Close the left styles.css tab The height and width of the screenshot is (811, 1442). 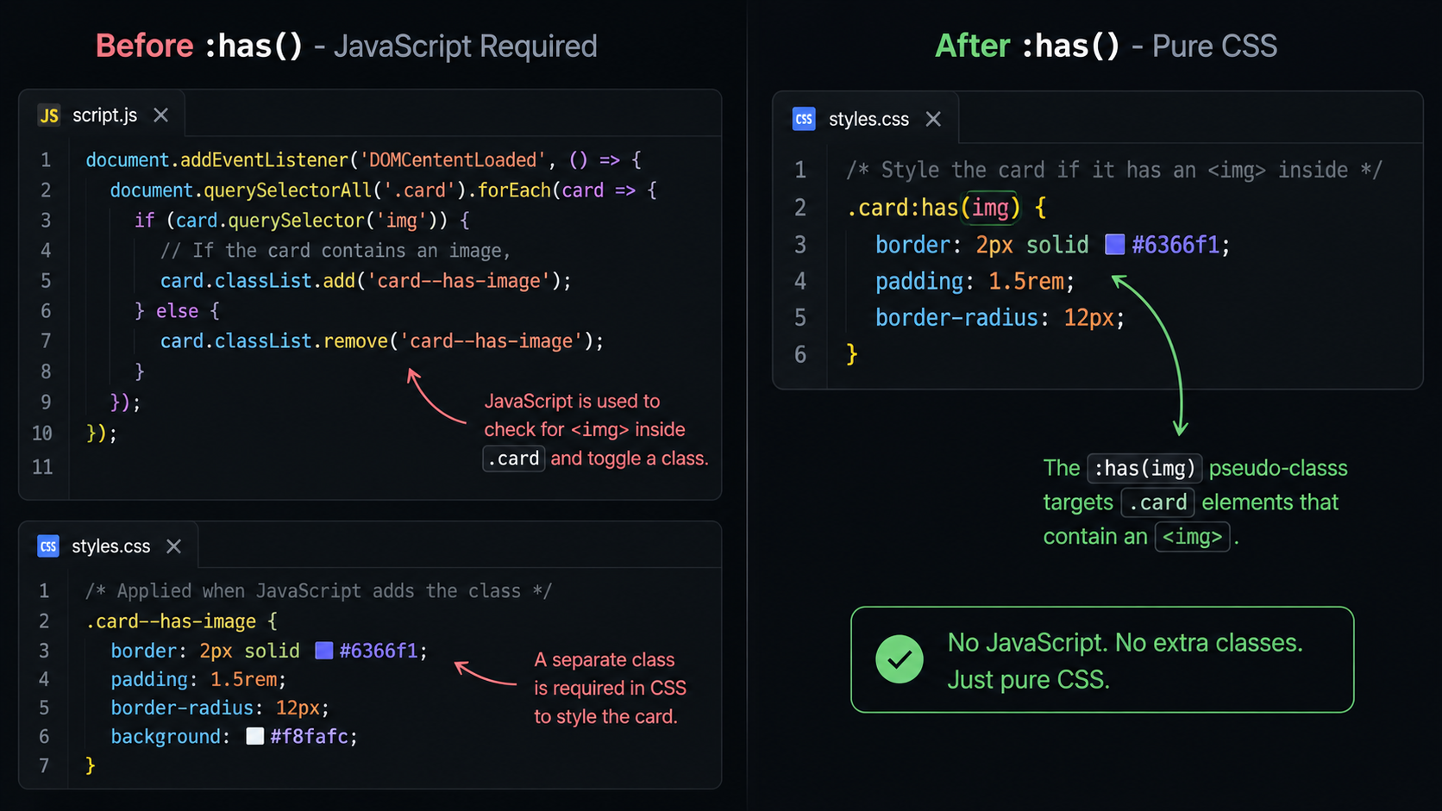point(173,546)
